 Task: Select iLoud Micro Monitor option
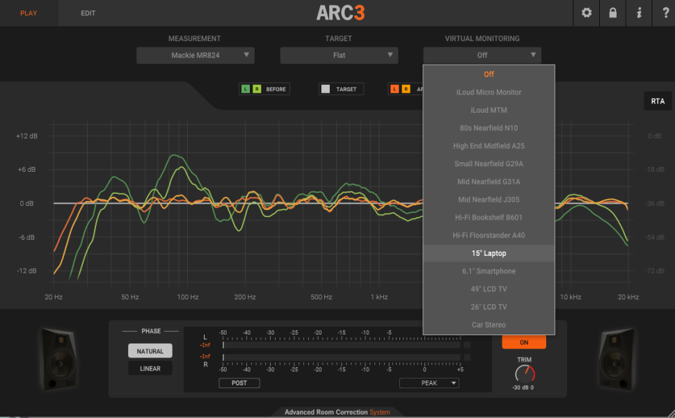pyautogui.click(x=489, y=92)
